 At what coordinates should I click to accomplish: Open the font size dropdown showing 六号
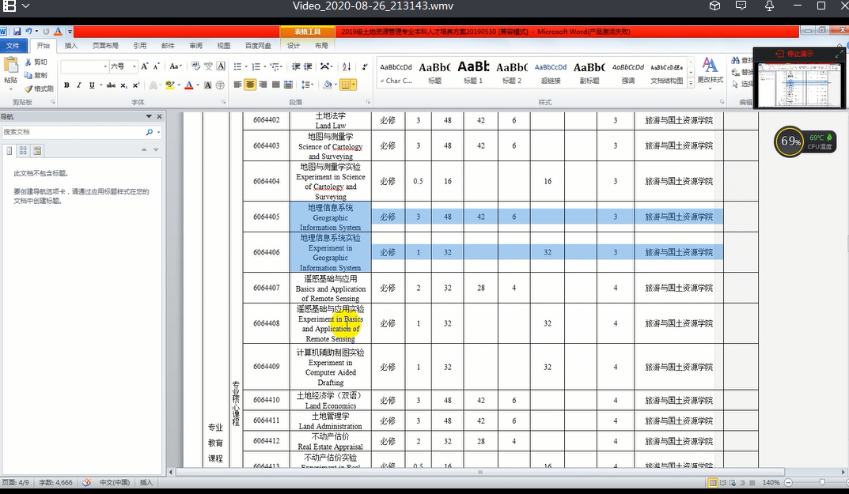tap(135, 66)
